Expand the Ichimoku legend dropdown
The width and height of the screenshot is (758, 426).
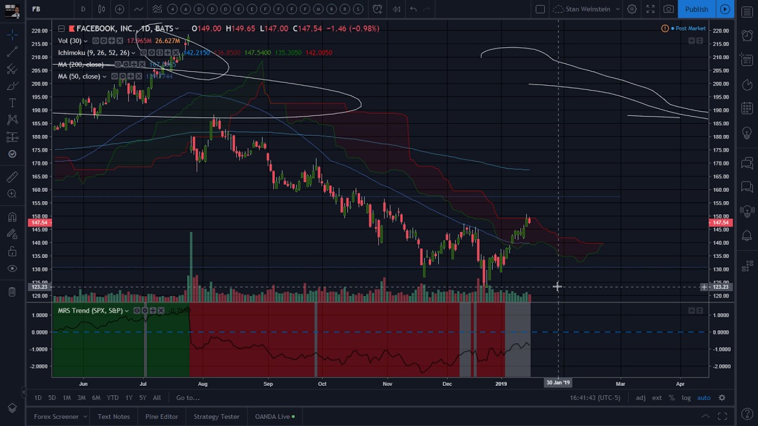(x=133, y=53)
